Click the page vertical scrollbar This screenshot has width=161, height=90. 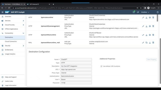pyautogui.click(x=160, y=61)
